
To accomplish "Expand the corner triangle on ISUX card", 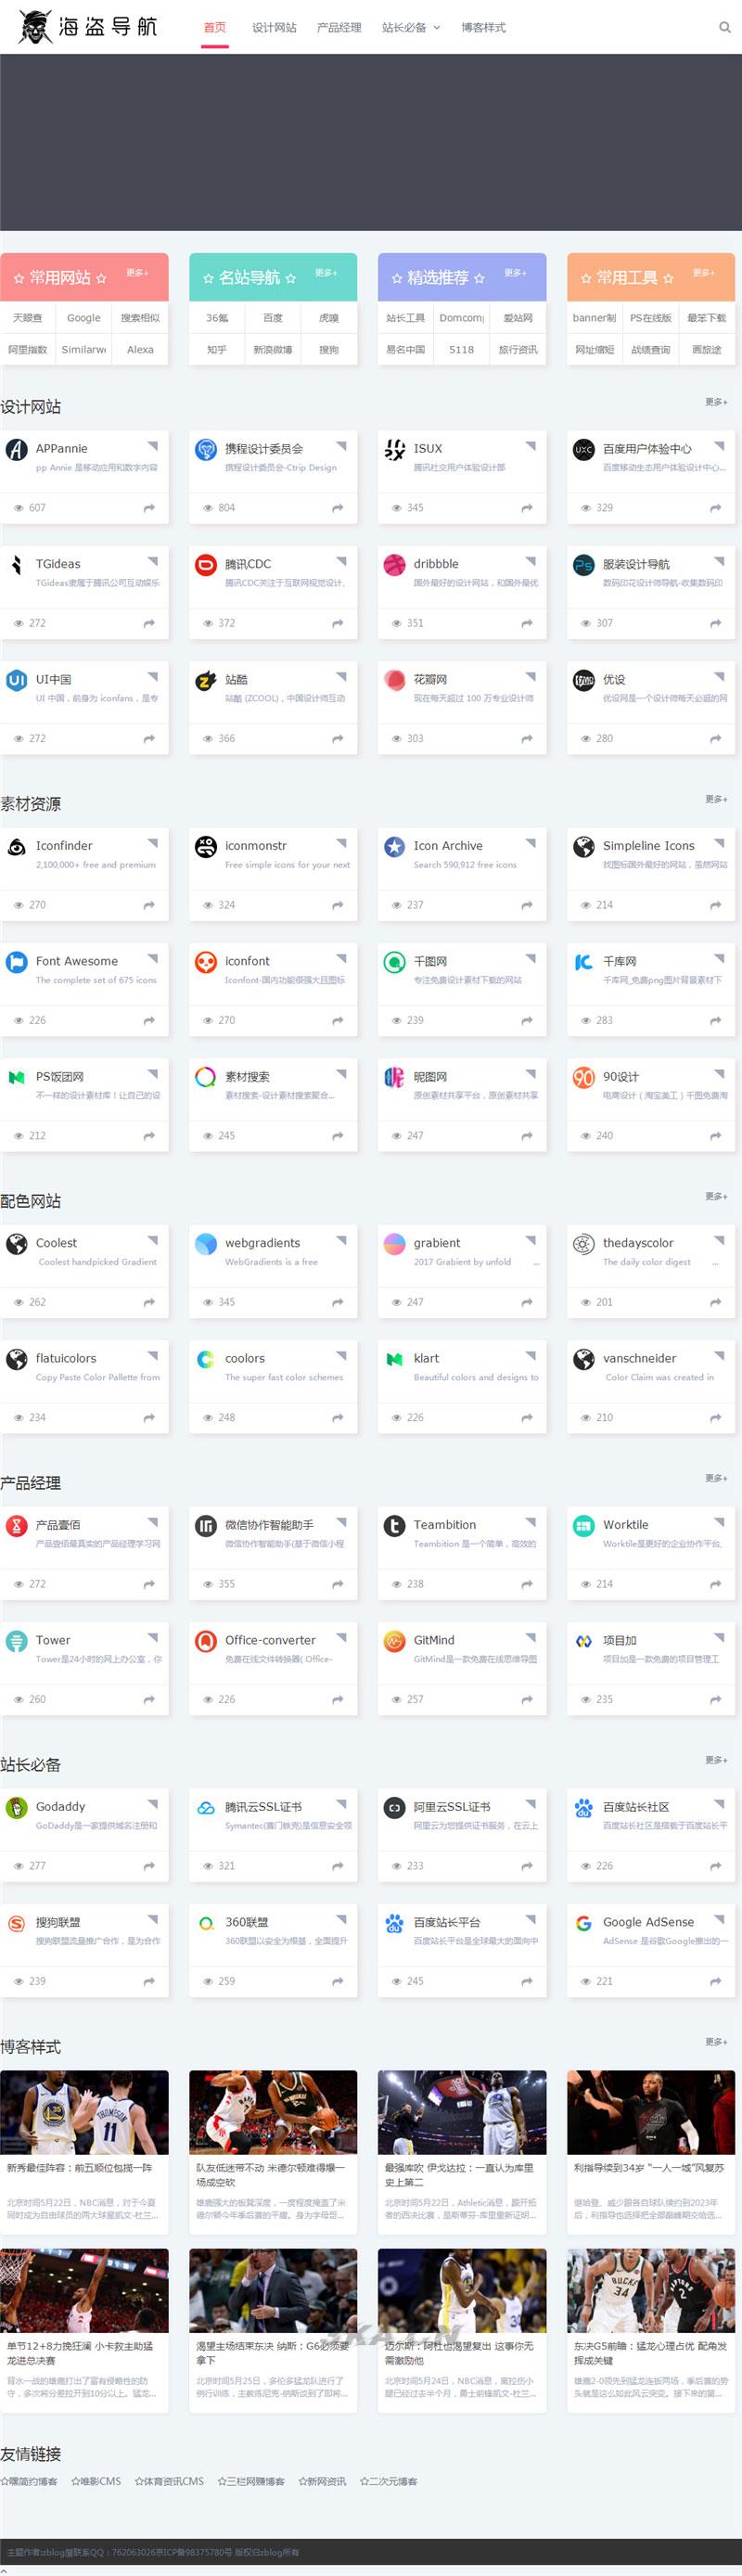I will [x=530, y=445].
